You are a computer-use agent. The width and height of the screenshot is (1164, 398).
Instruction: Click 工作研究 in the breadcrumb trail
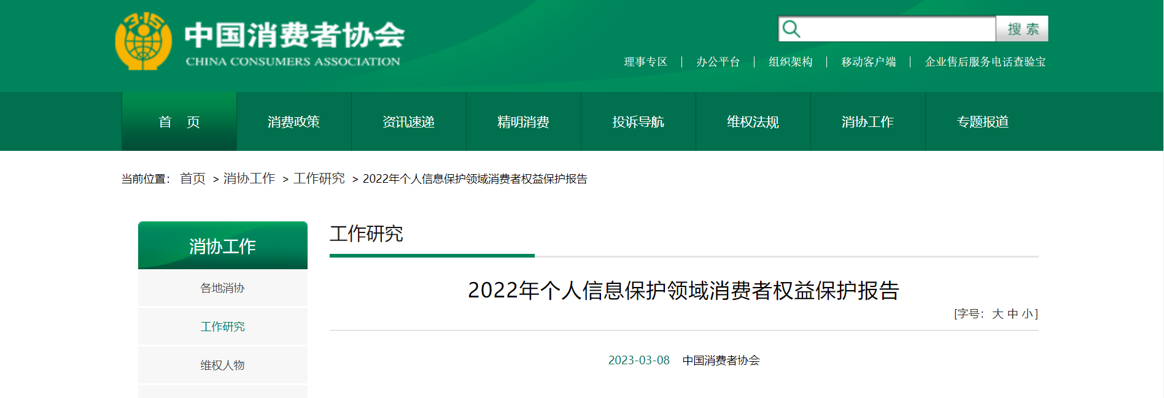coord(319,178)
